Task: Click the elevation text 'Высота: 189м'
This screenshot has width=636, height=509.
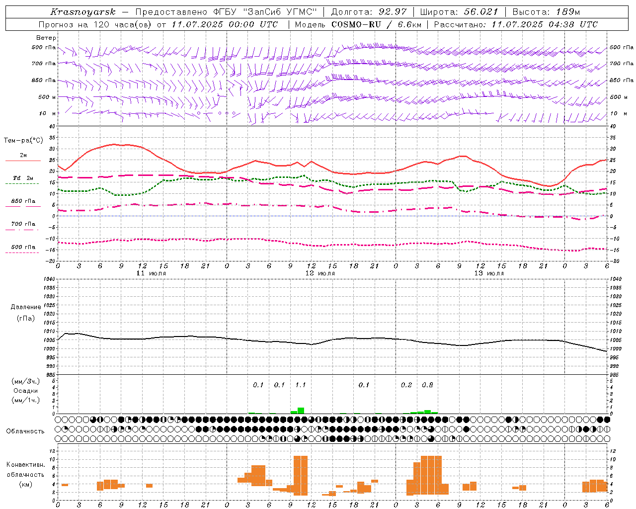Action: click(x=546, y=12)
